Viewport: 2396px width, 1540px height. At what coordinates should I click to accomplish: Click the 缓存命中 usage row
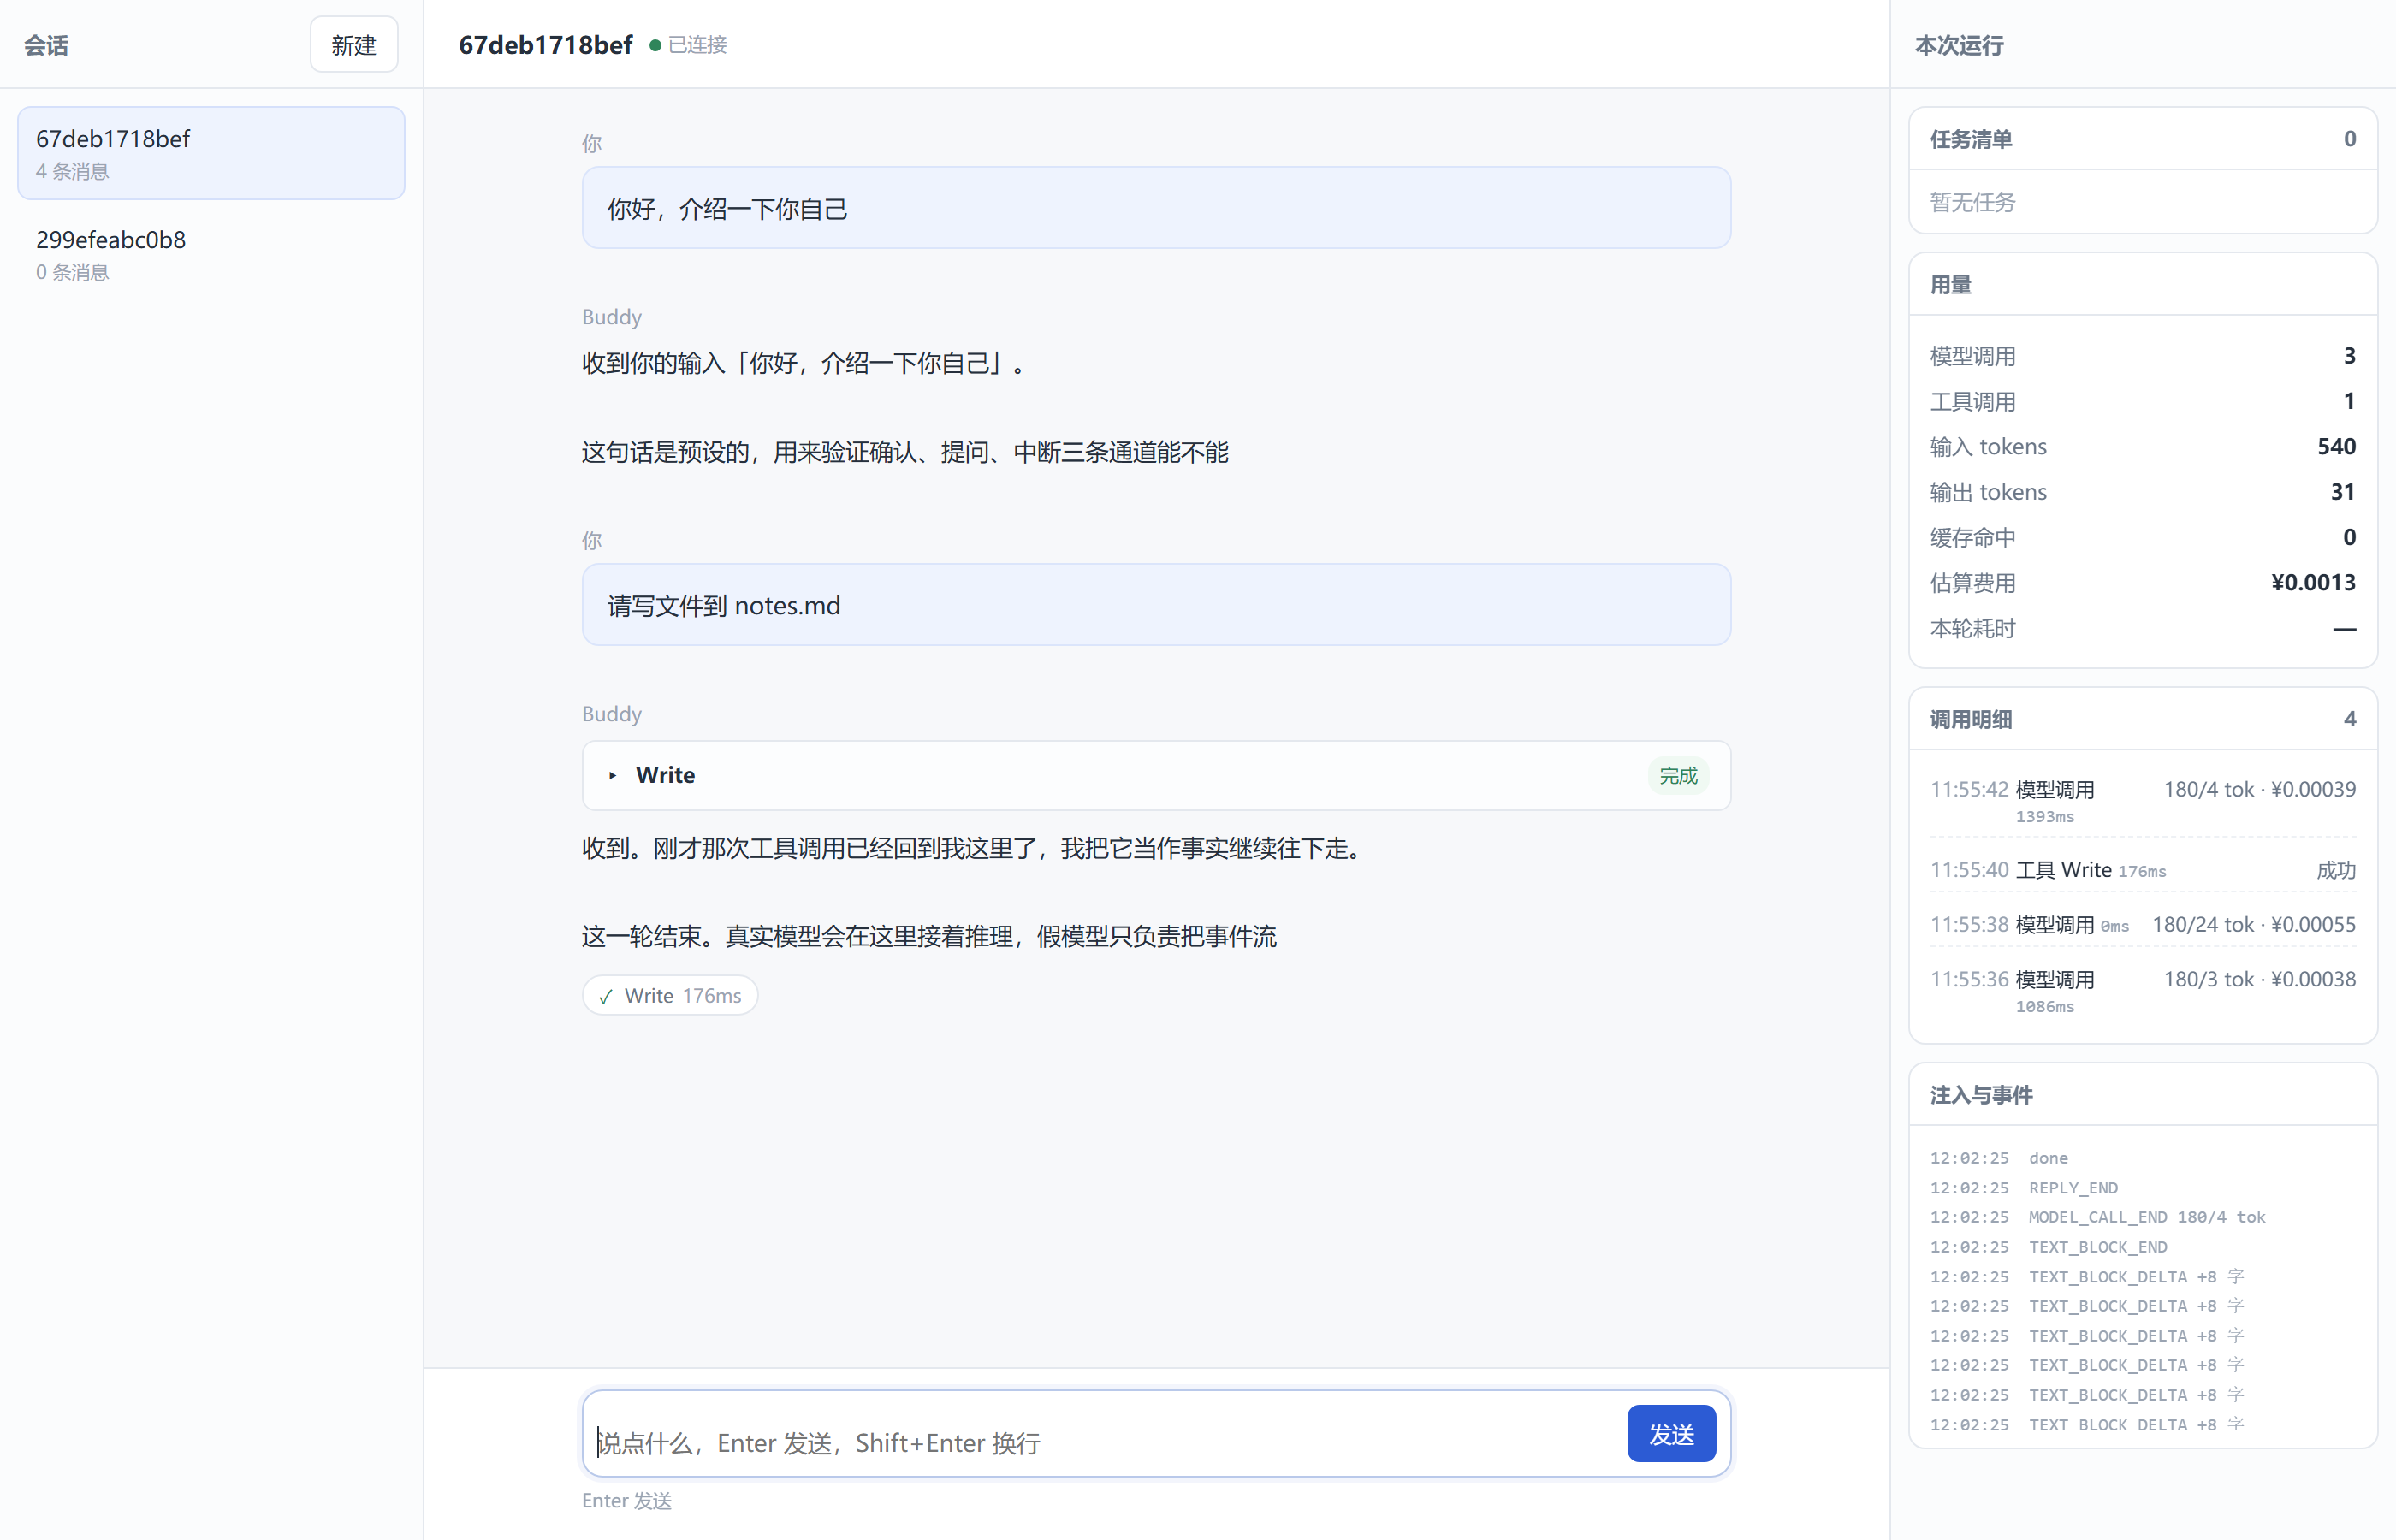click(2142, 537)
